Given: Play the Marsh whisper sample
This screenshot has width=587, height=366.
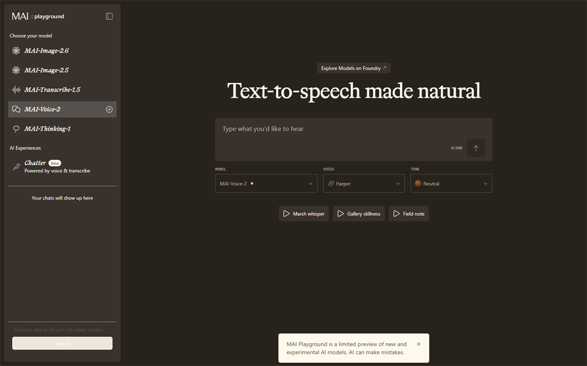Looking at the screenshot, I should [304, 214].
